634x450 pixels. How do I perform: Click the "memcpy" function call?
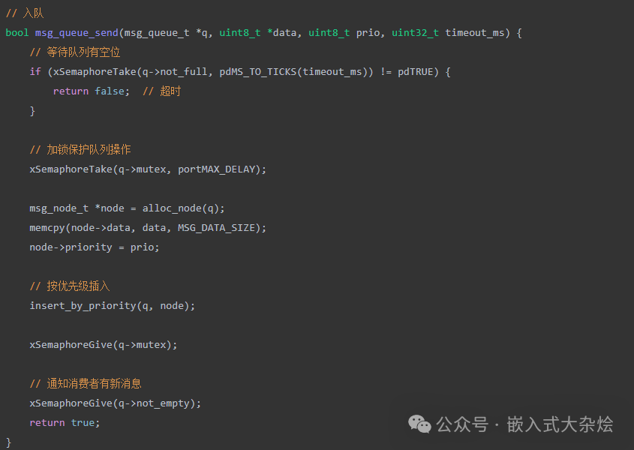click(47, 228)
